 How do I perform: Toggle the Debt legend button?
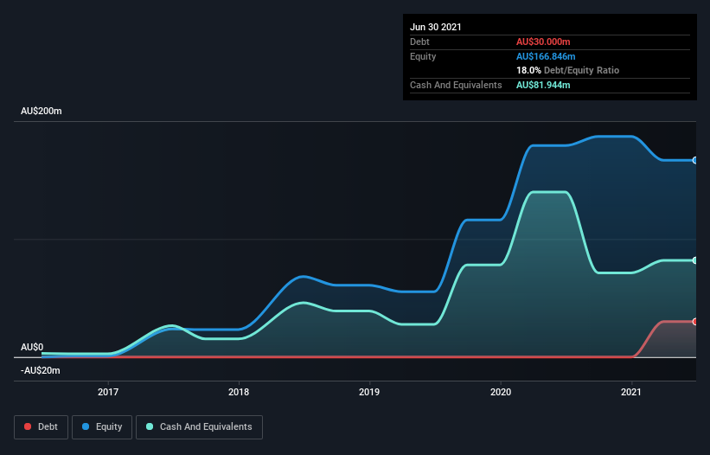click(x=42, y=427)
